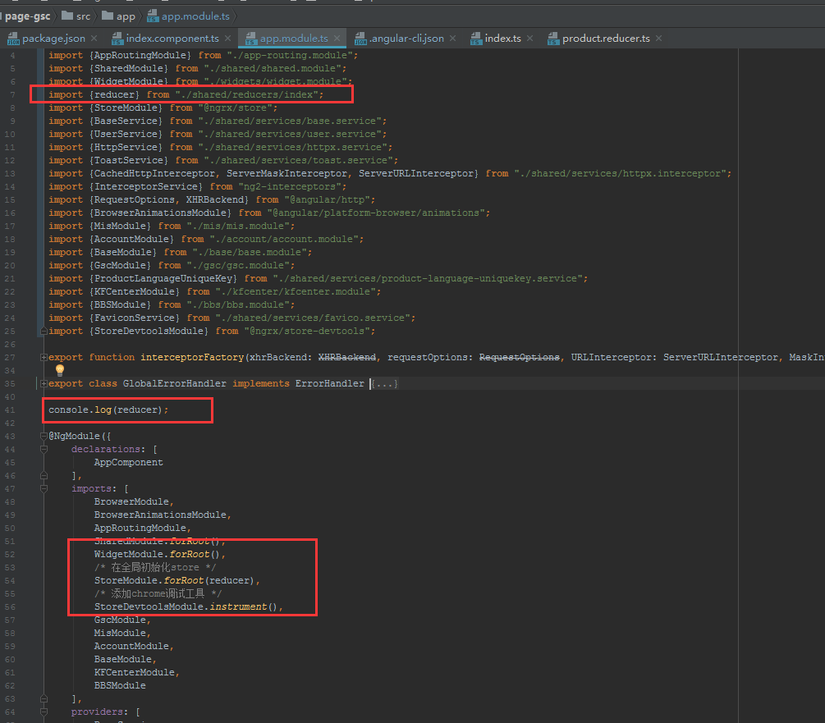Image resolution: width=825 pixels, height=723 pixels.
Task: Click 'console.log(reducer);' statement
Action: tap(108, 410)
